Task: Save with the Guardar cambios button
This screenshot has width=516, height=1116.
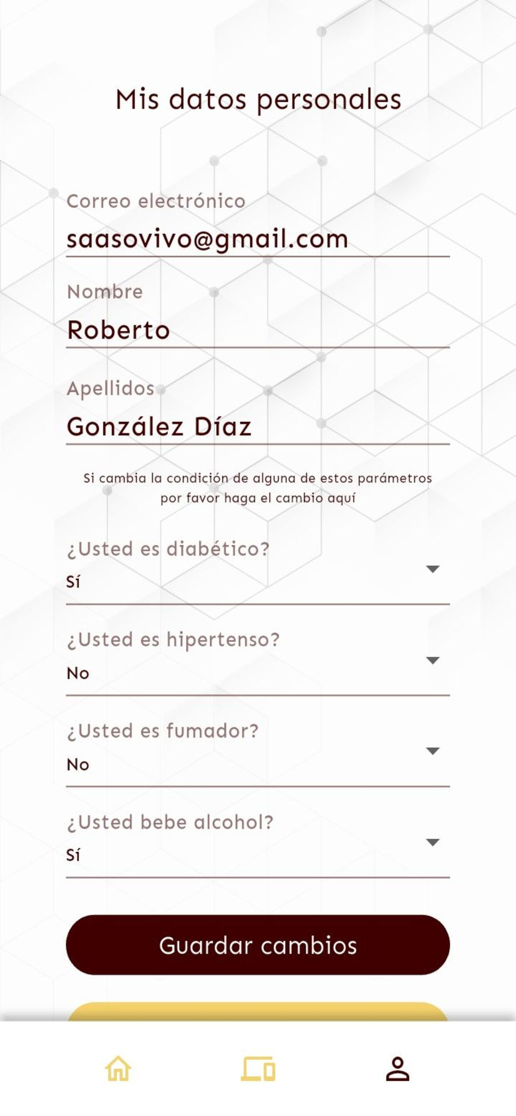Action: pos(258,945)
